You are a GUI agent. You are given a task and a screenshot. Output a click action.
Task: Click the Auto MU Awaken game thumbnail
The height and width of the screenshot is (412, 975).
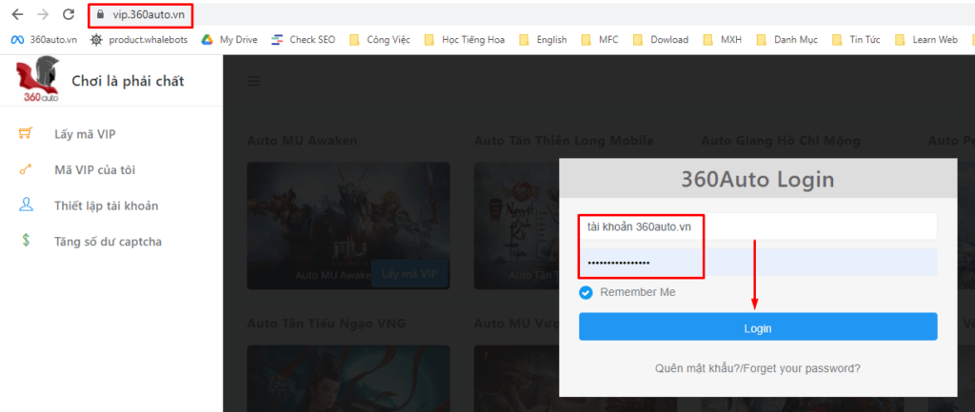point(348,226)
